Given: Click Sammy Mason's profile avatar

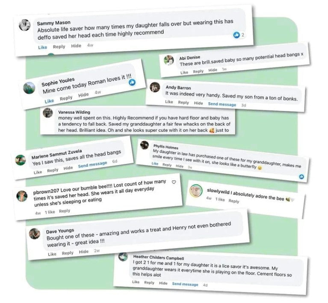Looking at the screenshot, I should pyautogui.click(x=25, y=25).
